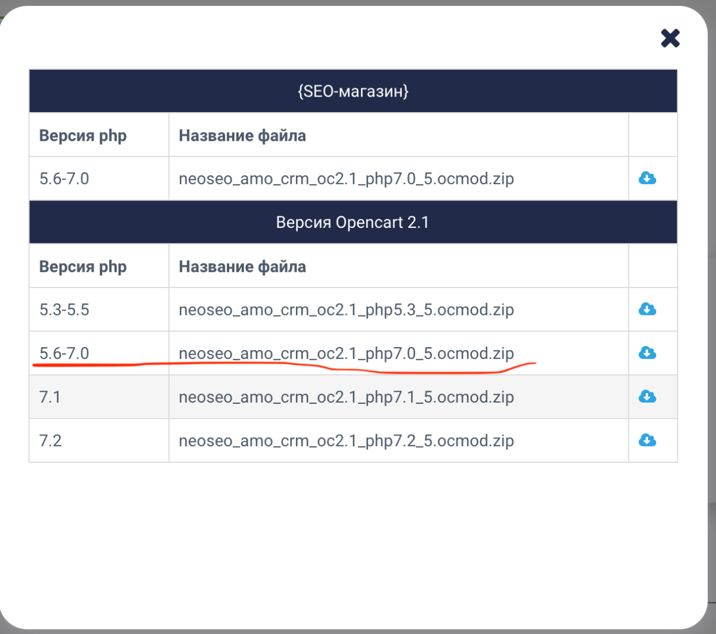
Task: Download underlined php7.0 Opencart 2.1 file
Action: [x=647, y=353]
